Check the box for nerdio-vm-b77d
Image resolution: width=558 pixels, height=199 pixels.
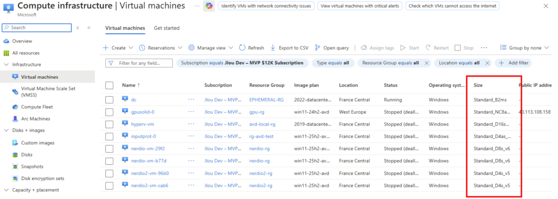[109, 160]
